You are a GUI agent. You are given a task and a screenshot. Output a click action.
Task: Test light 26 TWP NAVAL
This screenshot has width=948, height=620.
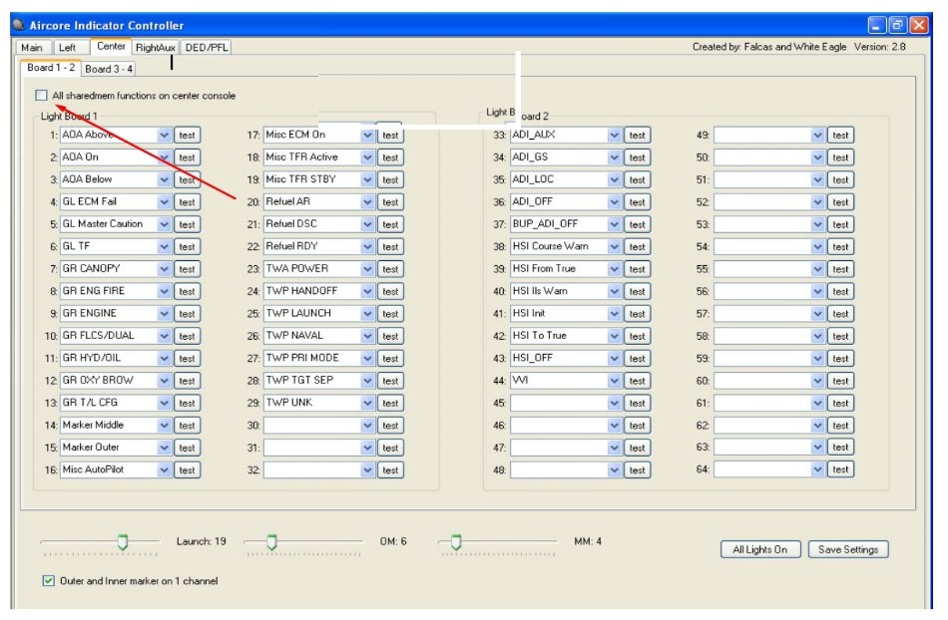pyautogui.click(x=390, y=336)
